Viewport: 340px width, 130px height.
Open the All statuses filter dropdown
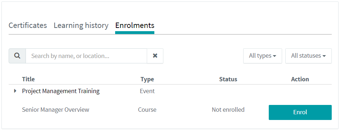click(308, 56)
